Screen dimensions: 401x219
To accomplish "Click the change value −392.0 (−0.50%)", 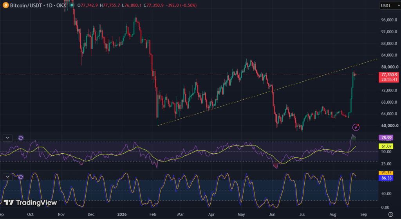I will click(x=181, y=5).
